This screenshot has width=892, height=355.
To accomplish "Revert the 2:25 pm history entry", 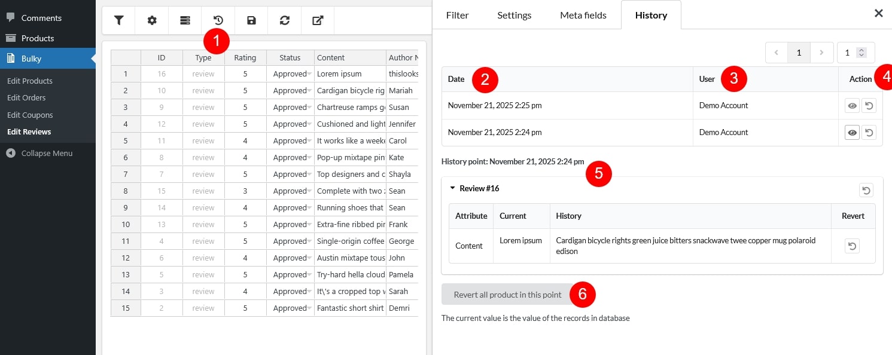I will pyautogui.click(x=869, y=106).
